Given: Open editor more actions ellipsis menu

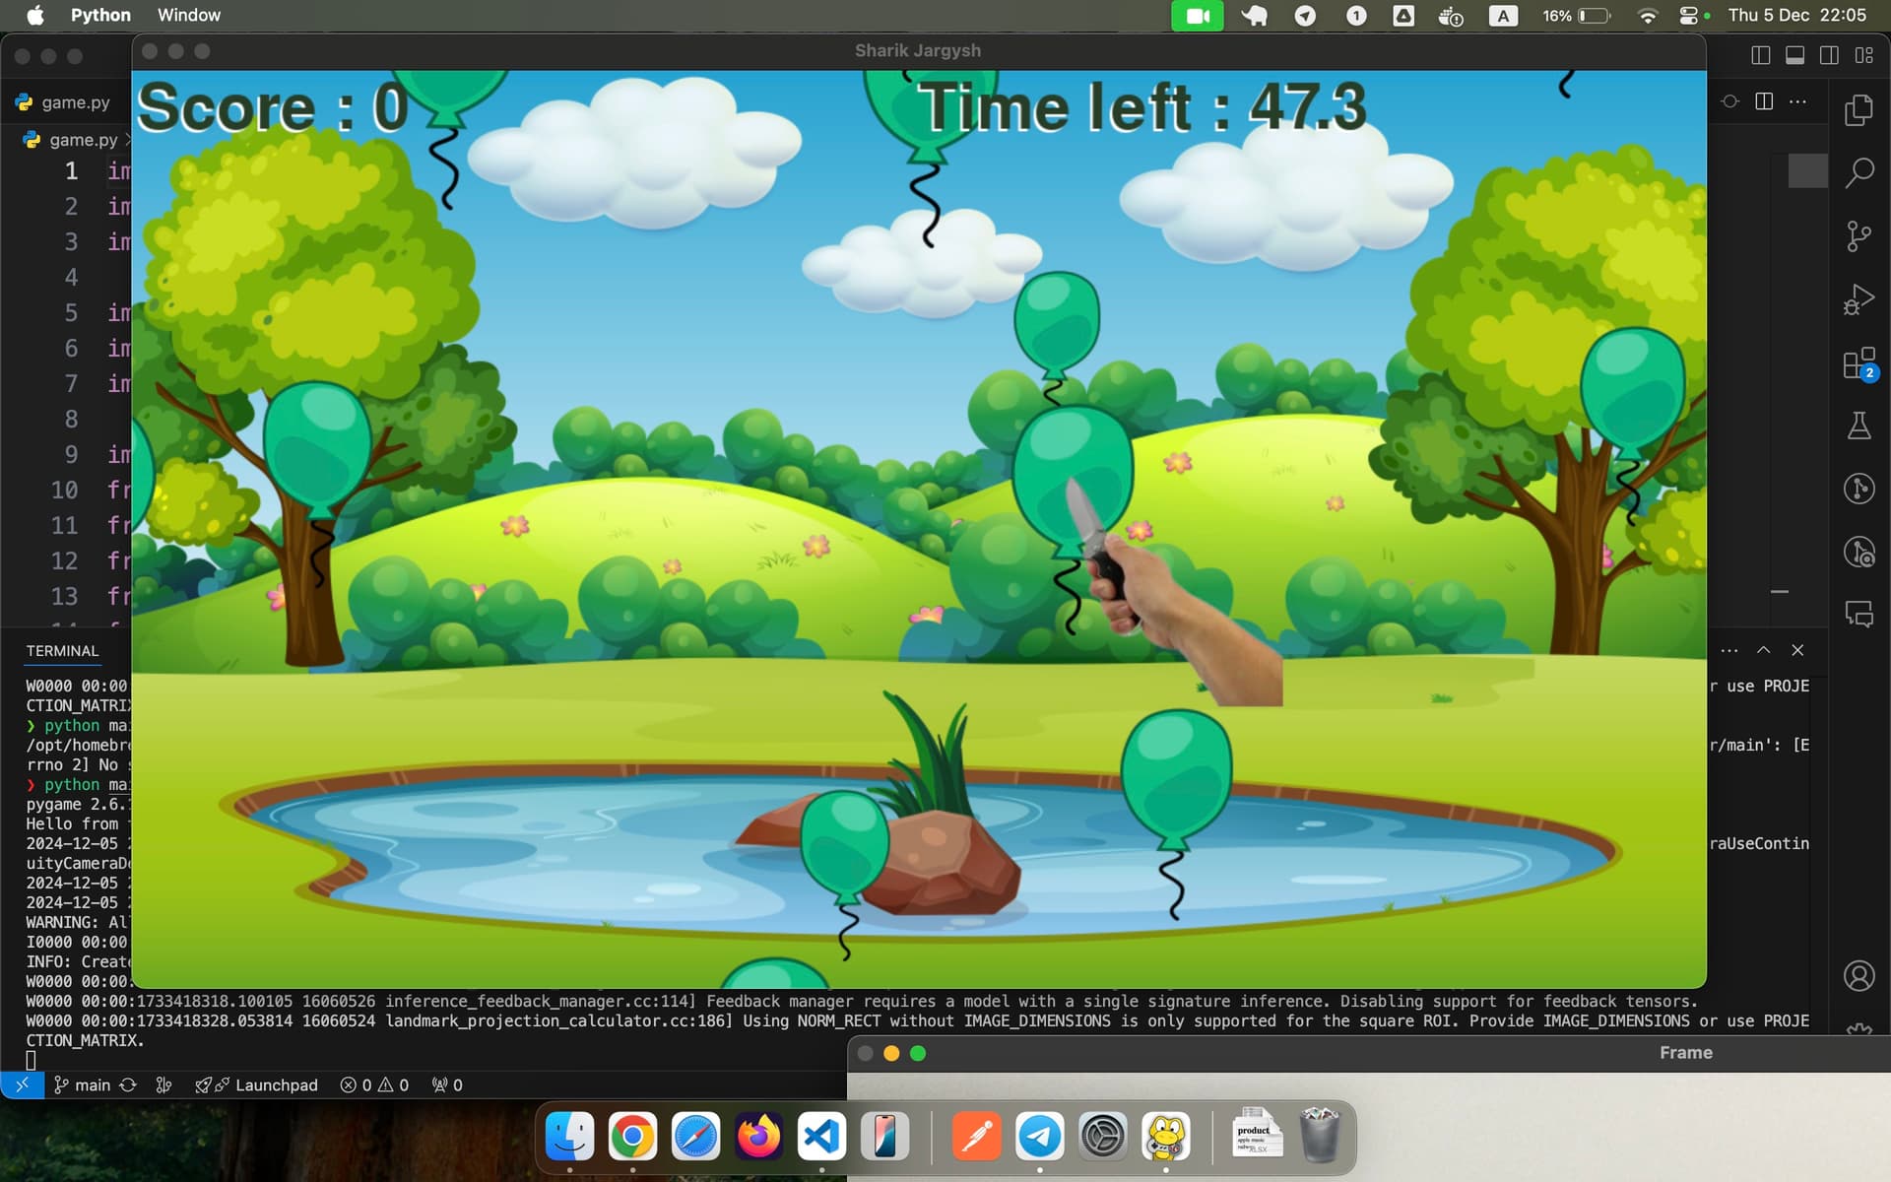Looking at the screenshot, I should (x=1797, y=101).
